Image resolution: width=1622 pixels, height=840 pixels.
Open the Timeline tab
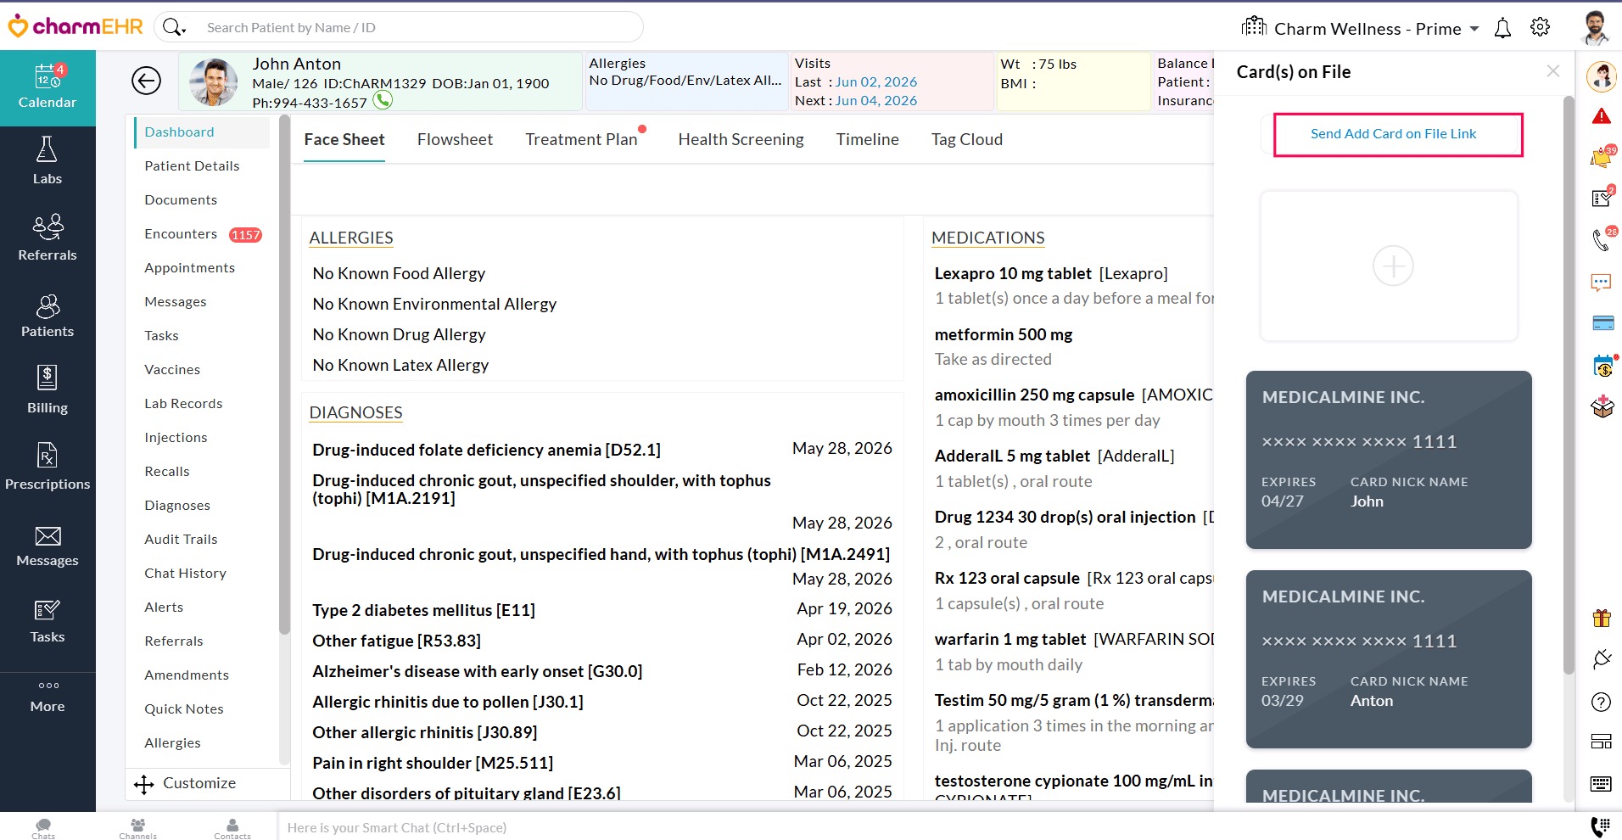tap(867, 139)
